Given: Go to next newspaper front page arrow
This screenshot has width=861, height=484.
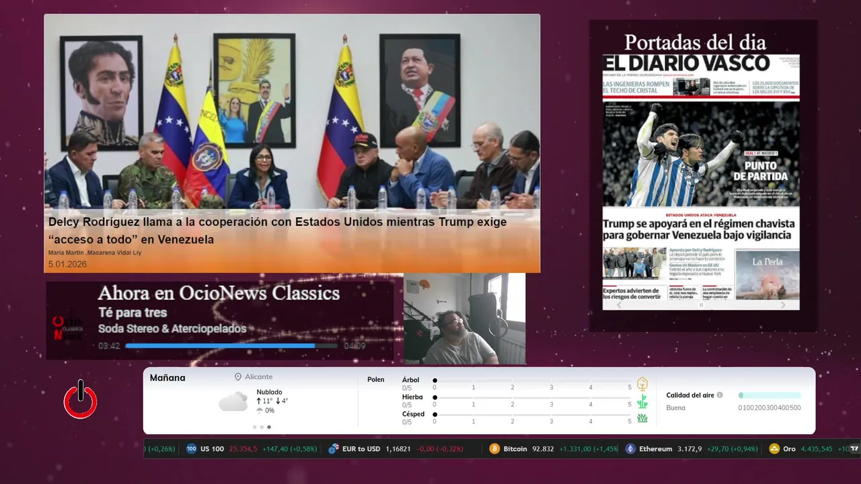Looking at the screenshot, I should click(783, 305).
